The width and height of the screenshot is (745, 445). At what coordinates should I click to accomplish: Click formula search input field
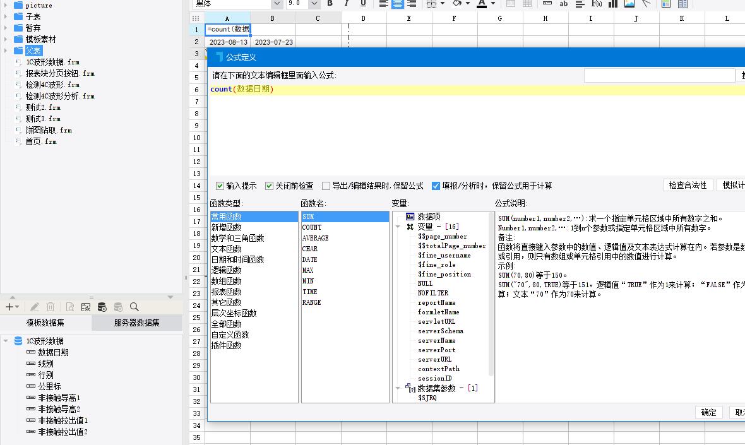(660, 75)
